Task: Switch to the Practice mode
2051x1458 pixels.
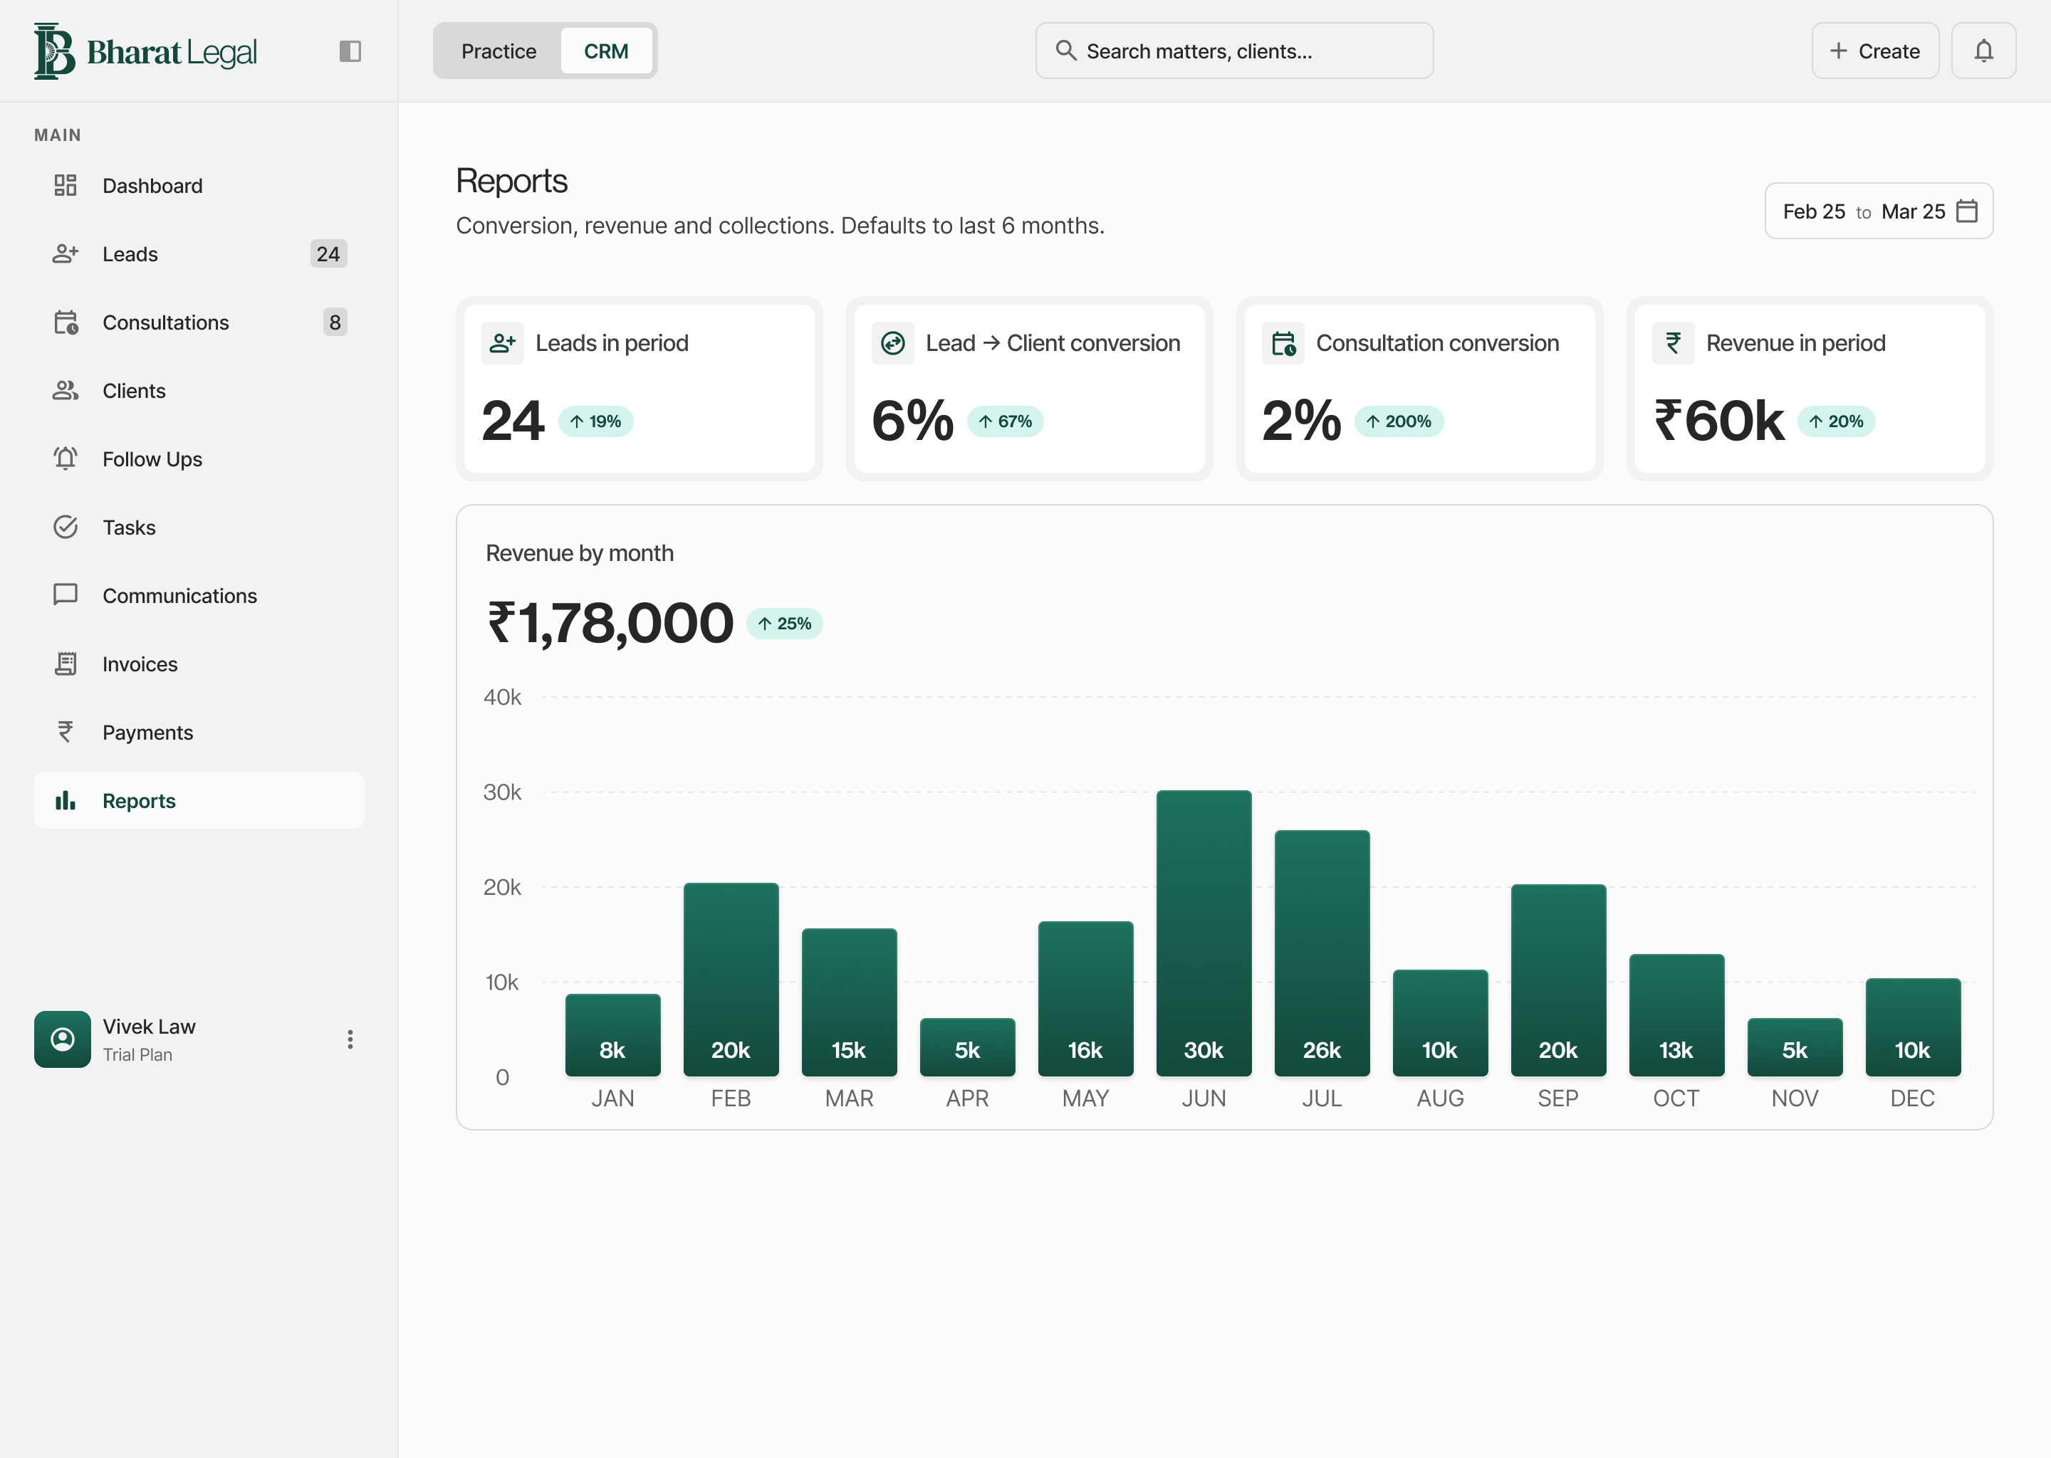Action: [x=499, y=51]
